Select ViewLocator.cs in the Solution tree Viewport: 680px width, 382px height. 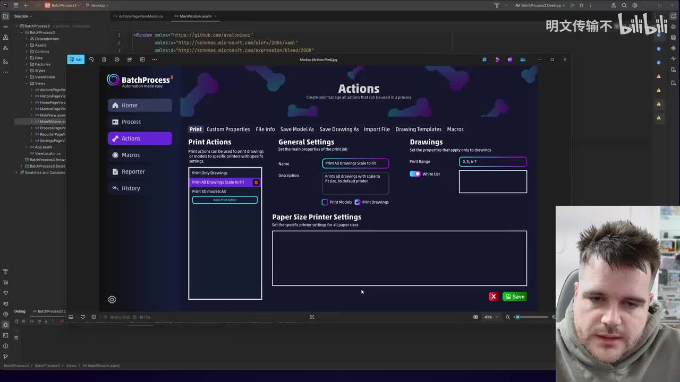click(x=47, y=153)
